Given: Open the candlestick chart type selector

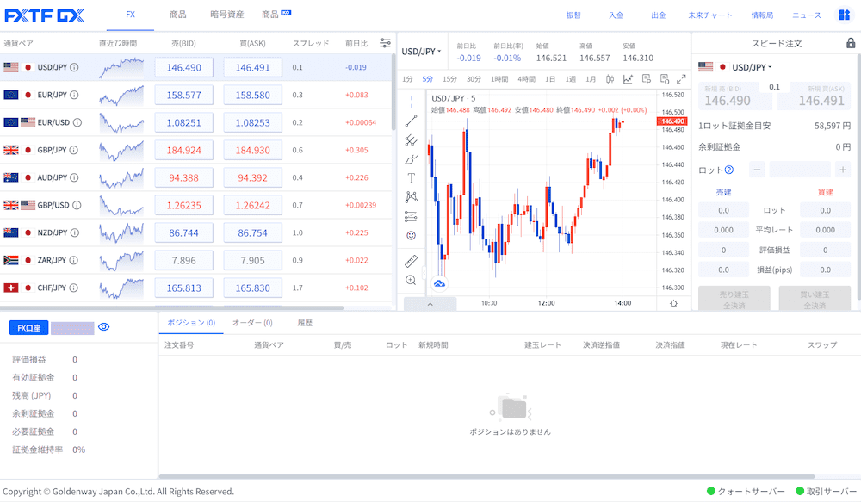Looking at the screenshot, I should (610, 79).
